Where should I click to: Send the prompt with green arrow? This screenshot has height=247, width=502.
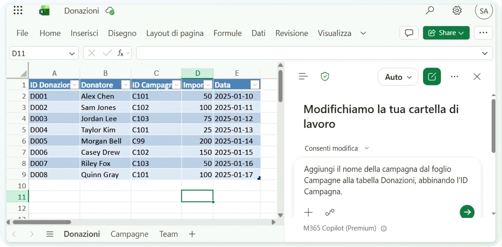tap(467, 212)
